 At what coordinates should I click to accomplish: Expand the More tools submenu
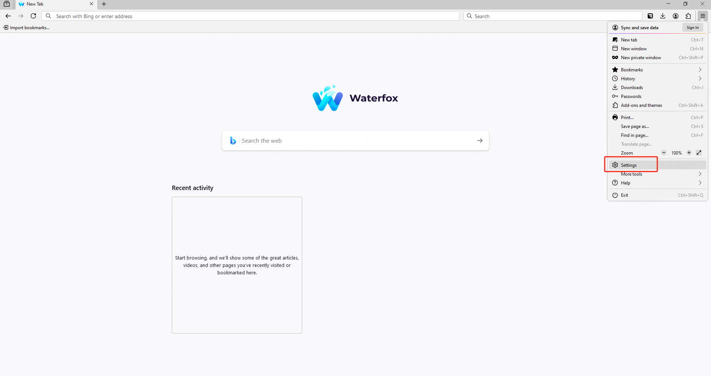coord(658,174)
